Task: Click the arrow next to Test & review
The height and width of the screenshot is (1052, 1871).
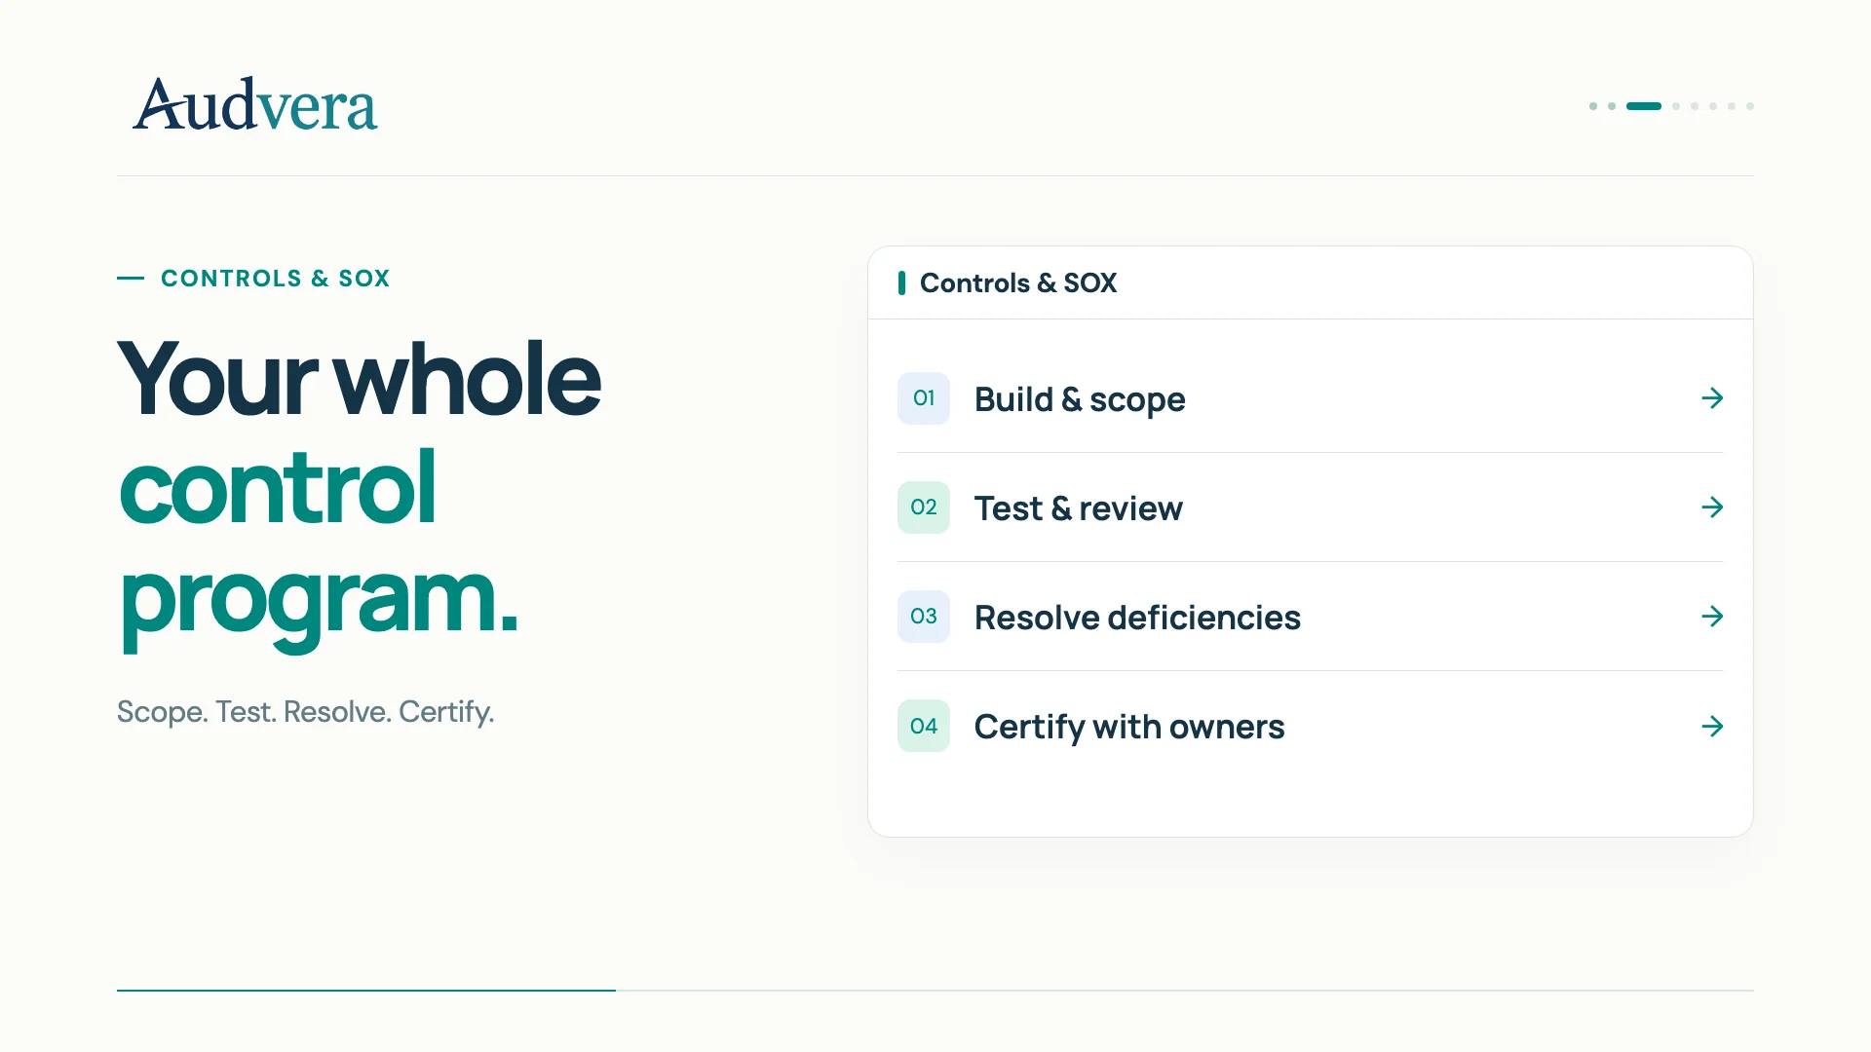Action: point(1712,507)
